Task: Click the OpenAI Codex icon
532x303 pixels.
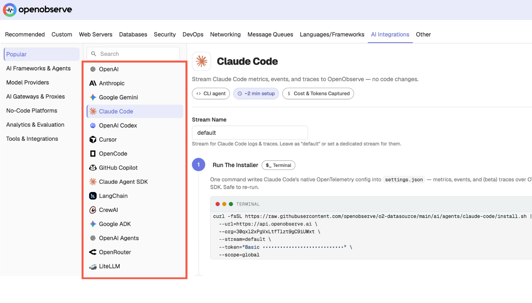Action: click(x=93, y=126)
